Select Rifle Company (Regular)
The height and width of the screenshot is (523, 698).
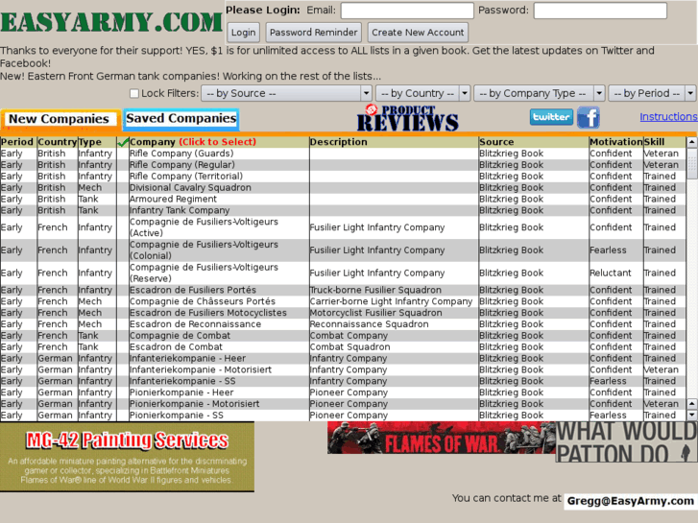click(x=182, y=165)
